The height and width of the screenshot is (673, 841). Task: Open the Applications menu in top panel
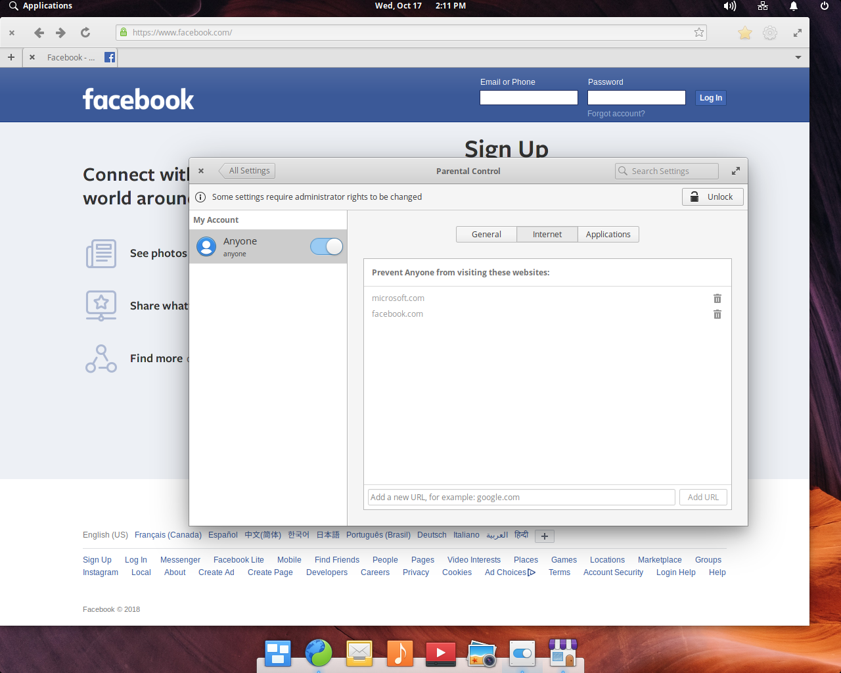pyautogui.click(x=41, y=6)
